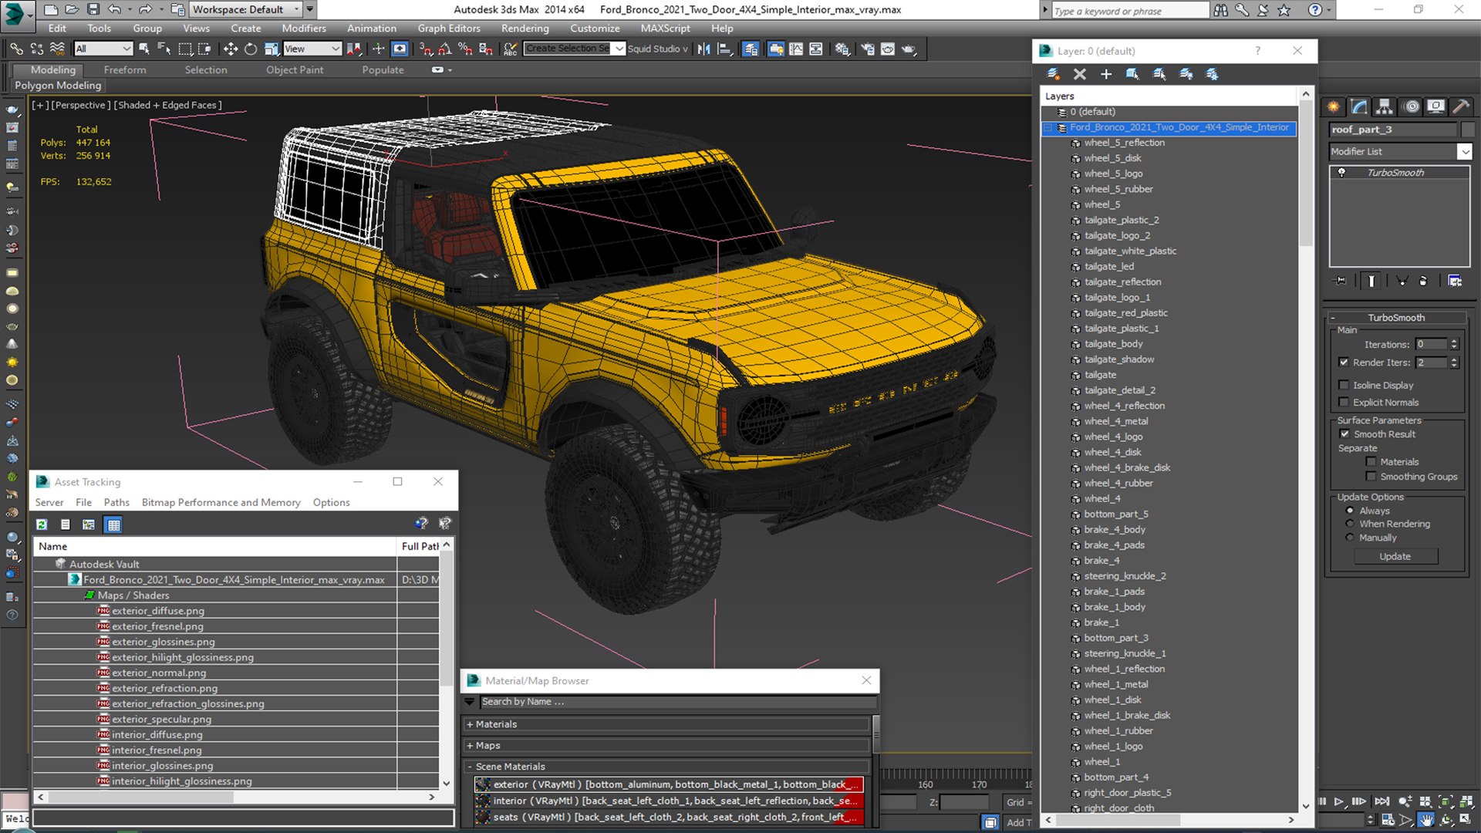Click Delete layer X icon in Layer dialog
This screenshot has height=833, width=1481.
click(x=1079, y=74)
